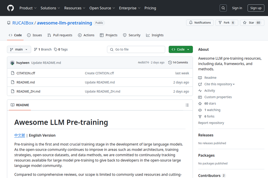Select the README tab in file viewer
268x178 pixels.
coord(20,105)
